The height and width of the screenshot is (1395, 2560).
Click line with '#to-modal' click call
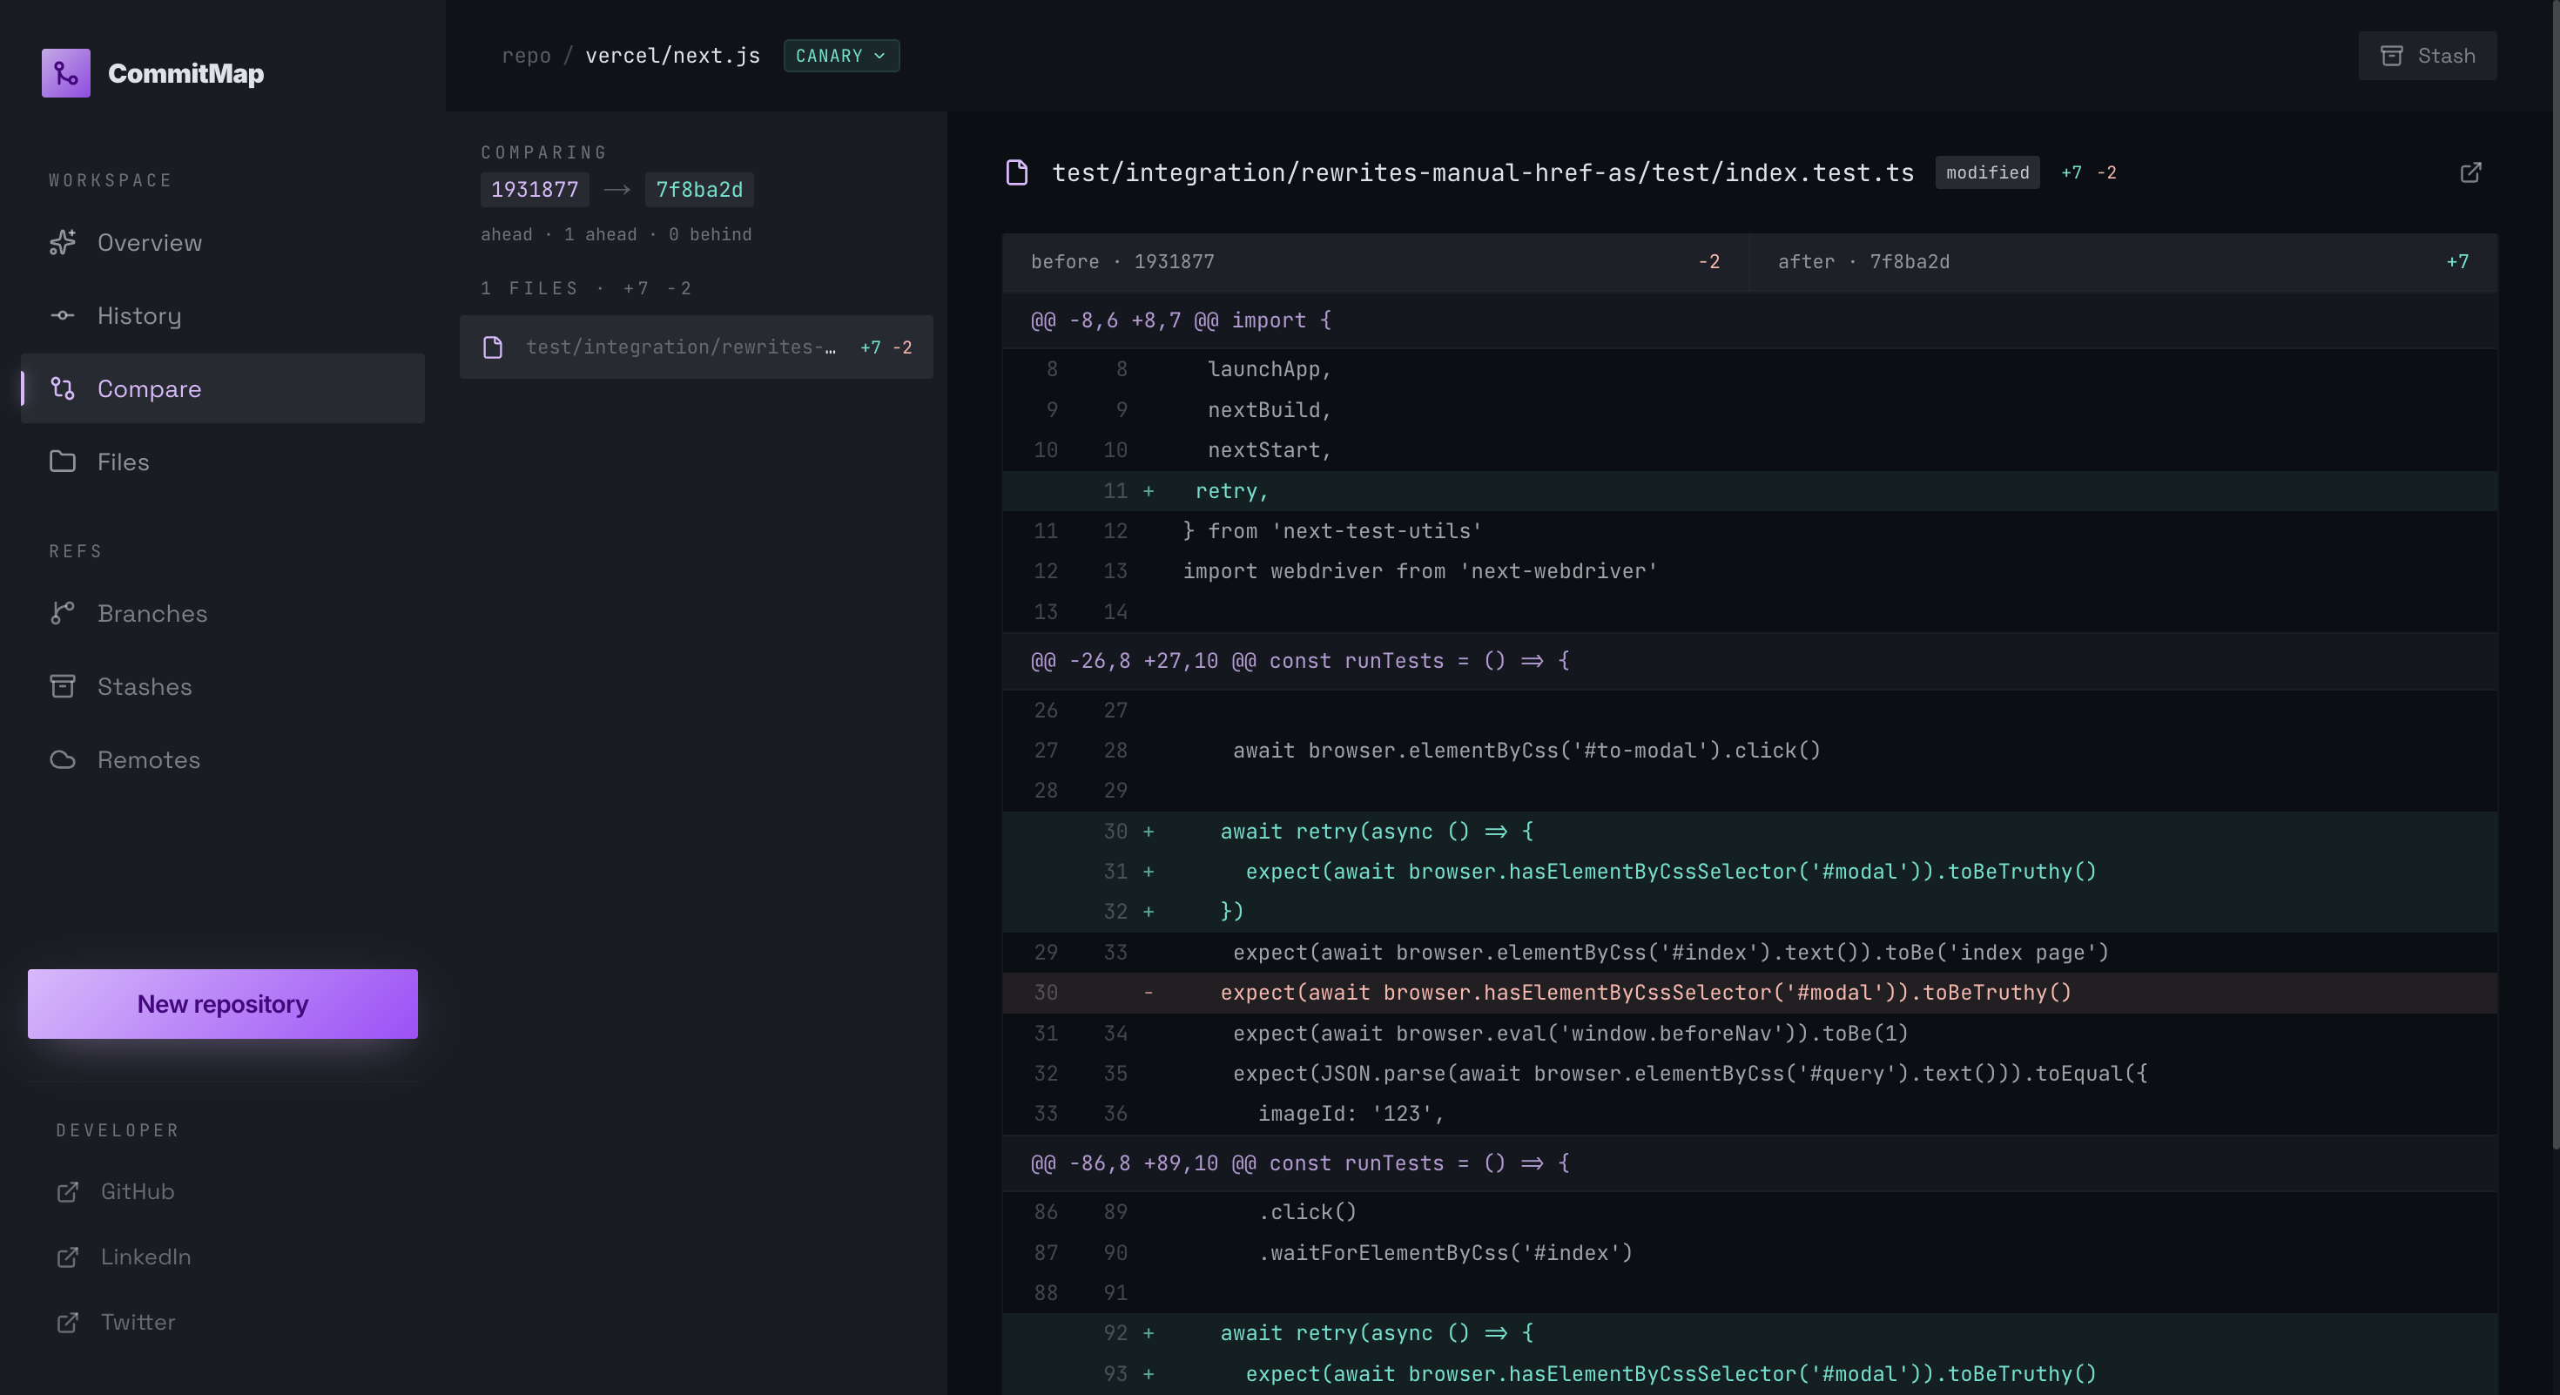(x=1749, y=750)
